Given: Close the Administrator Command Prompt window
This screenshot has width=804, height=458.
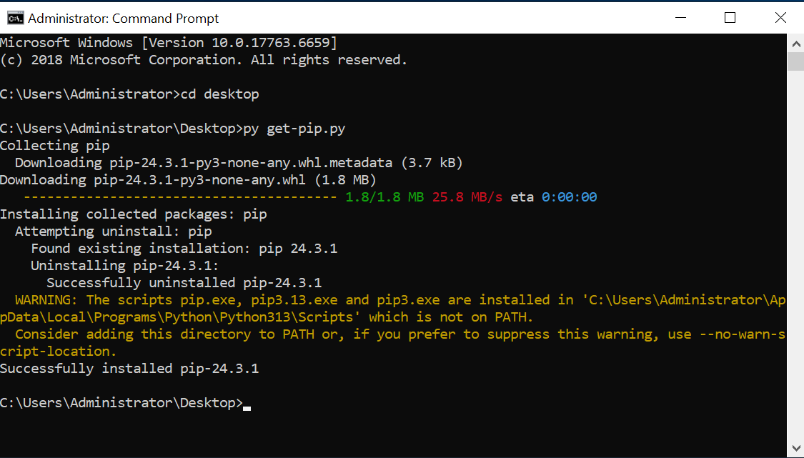Looking at the screenshot, I should tap(780, 18).
